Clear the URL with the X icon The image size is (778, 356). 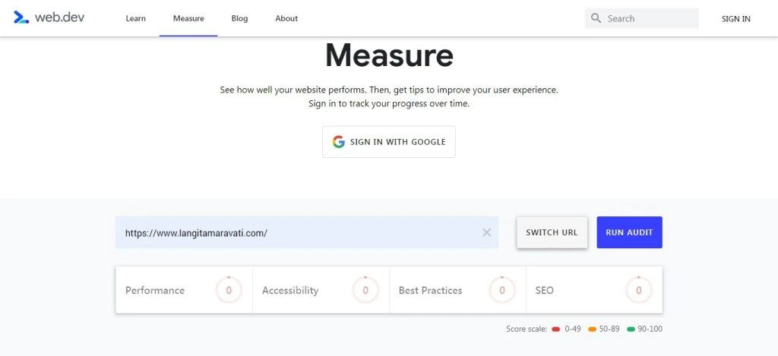click(487, 232)
